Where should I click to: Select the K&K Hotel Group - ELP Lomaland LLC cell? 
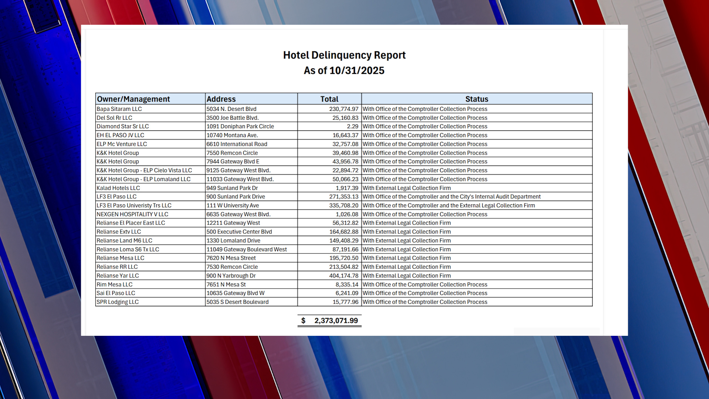tap(144, 179)
